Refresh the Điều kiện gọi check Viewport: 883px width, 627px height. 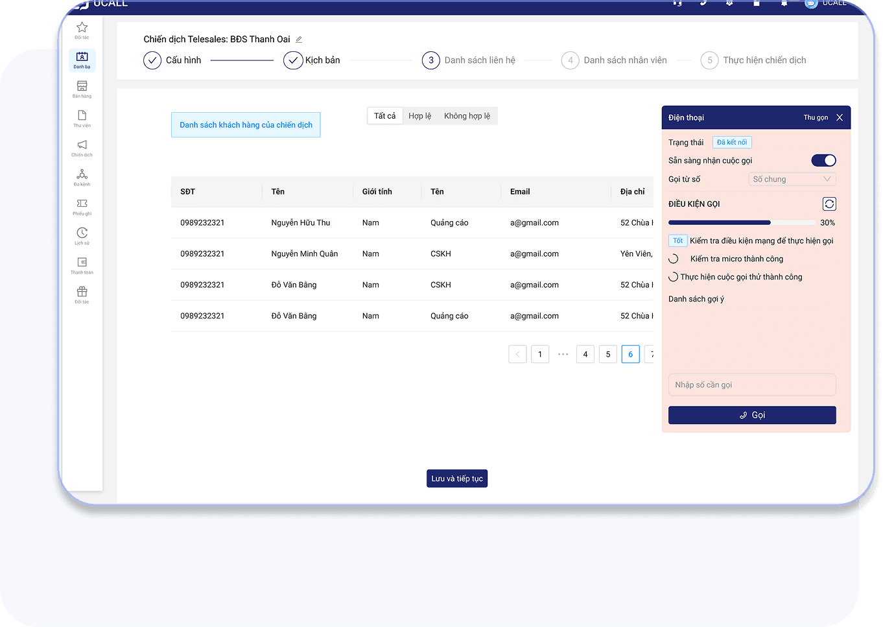pyautogui.click(x=829, y=204)
